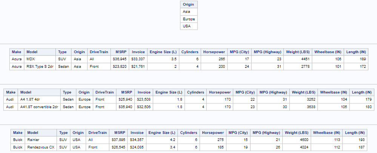The image size is (377, 153).
Task: Click weight value 2778
Action: tap(298, 67)
